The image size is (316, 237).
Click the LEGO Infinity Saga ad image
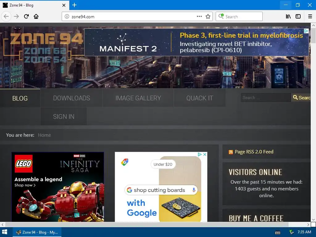pyautogui.click(x=58, y=187)
